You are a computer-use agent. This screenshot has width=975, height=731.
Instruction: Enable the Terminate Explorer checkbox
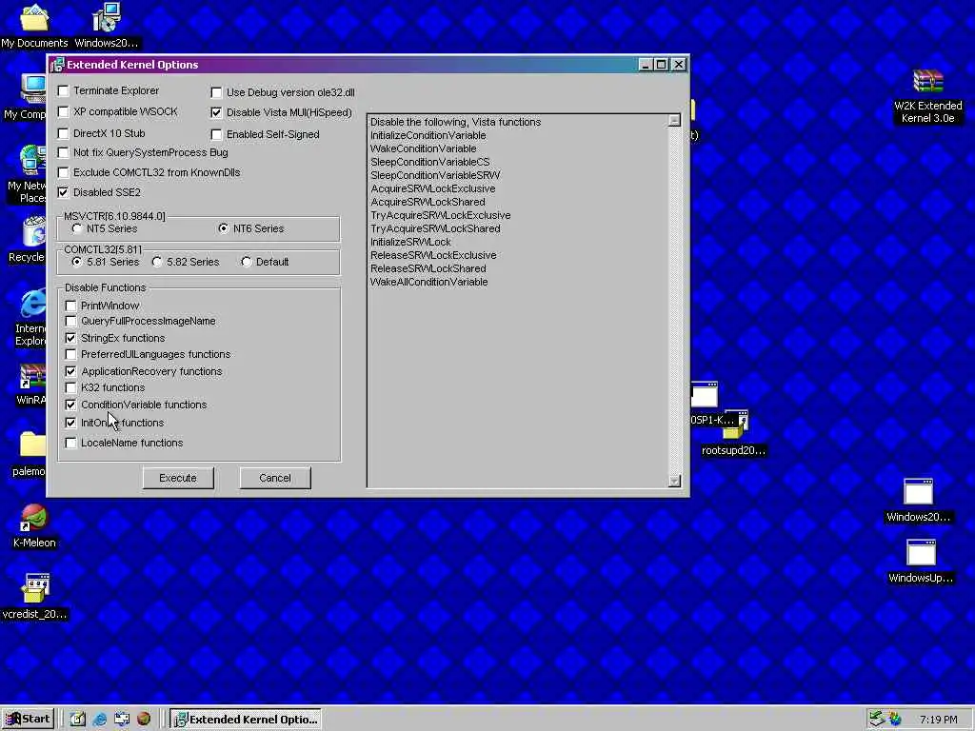(x=64, y=91)
